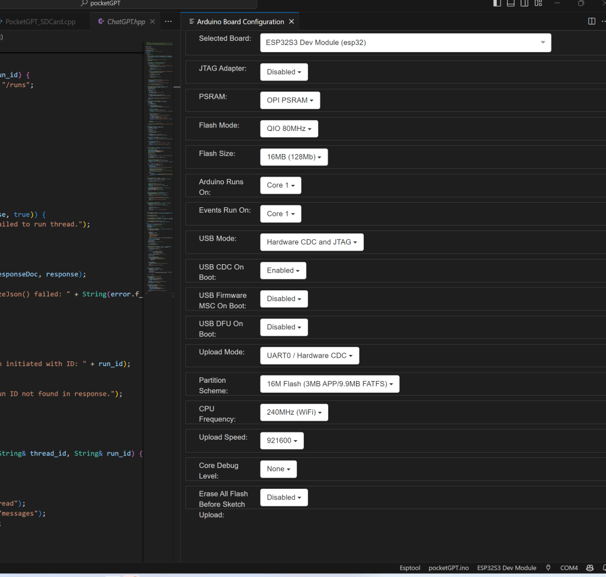Click the split editor right icon
Image resolution: width=606 pixels, height=577 pixels.
tap(591, 22)
